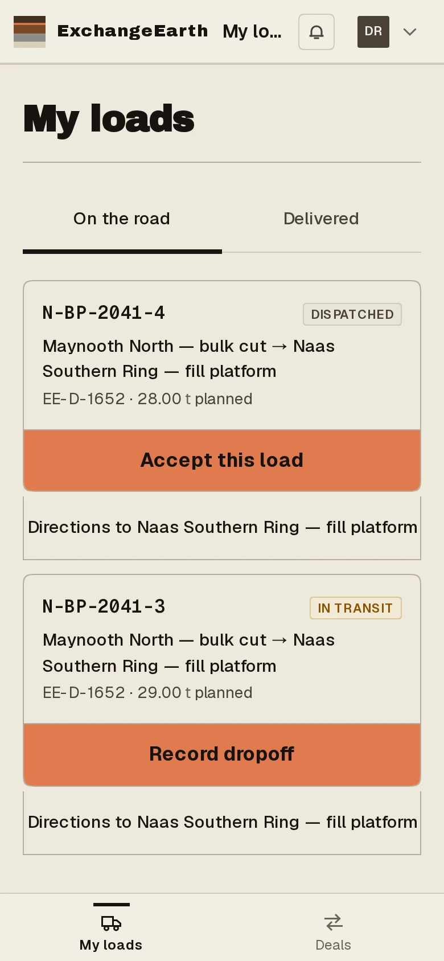
Task: Record dropoff for load N-BP-2041-3
Action: pos(222,754)
